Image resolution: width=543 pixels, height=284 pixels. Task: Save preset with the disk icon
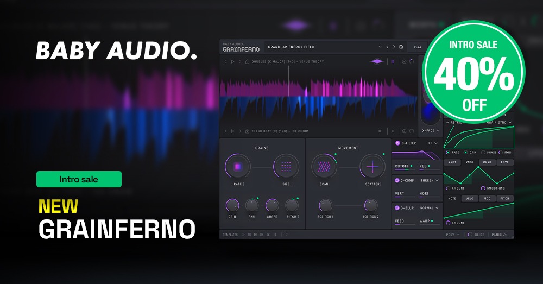pyautogui.click(x=401, y=47)
